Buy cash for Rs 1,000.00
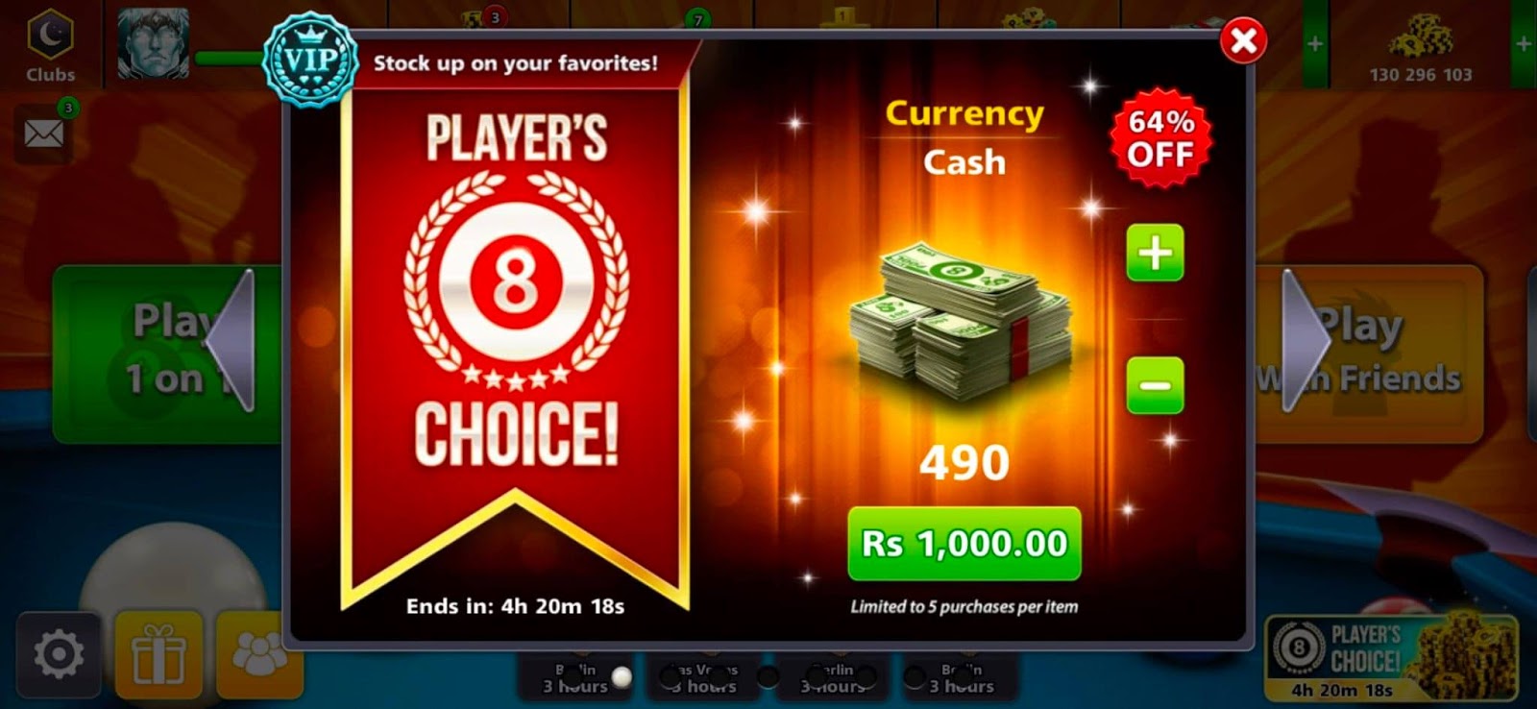 964,544
